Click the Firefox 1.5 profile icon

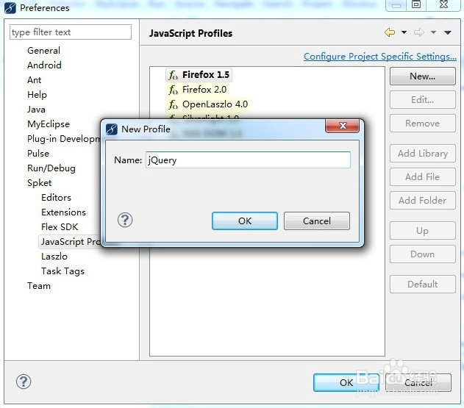[x=173, y=75]
